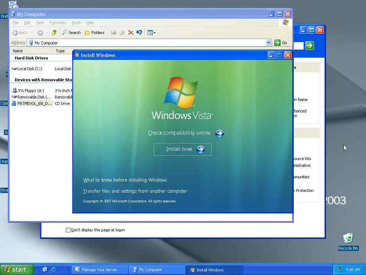Switch to My Computer taskbar button
The image size is (366, 275).
(157, 270)
